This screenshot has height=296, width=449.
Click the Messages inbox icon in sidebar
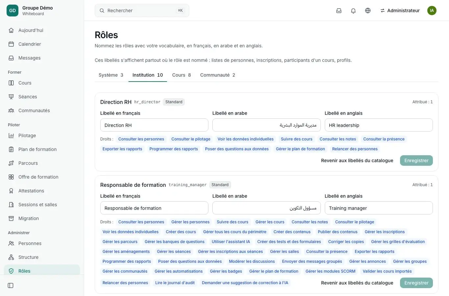[x=11, y=58]
